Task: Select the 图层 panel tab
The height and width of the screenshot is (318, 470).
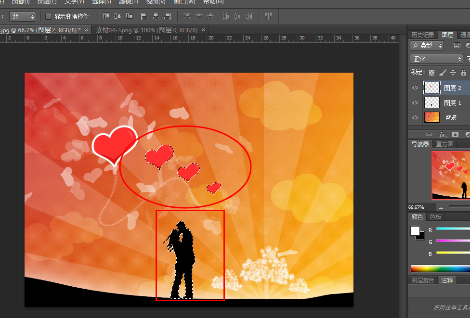Action: [x=447, y=35]
